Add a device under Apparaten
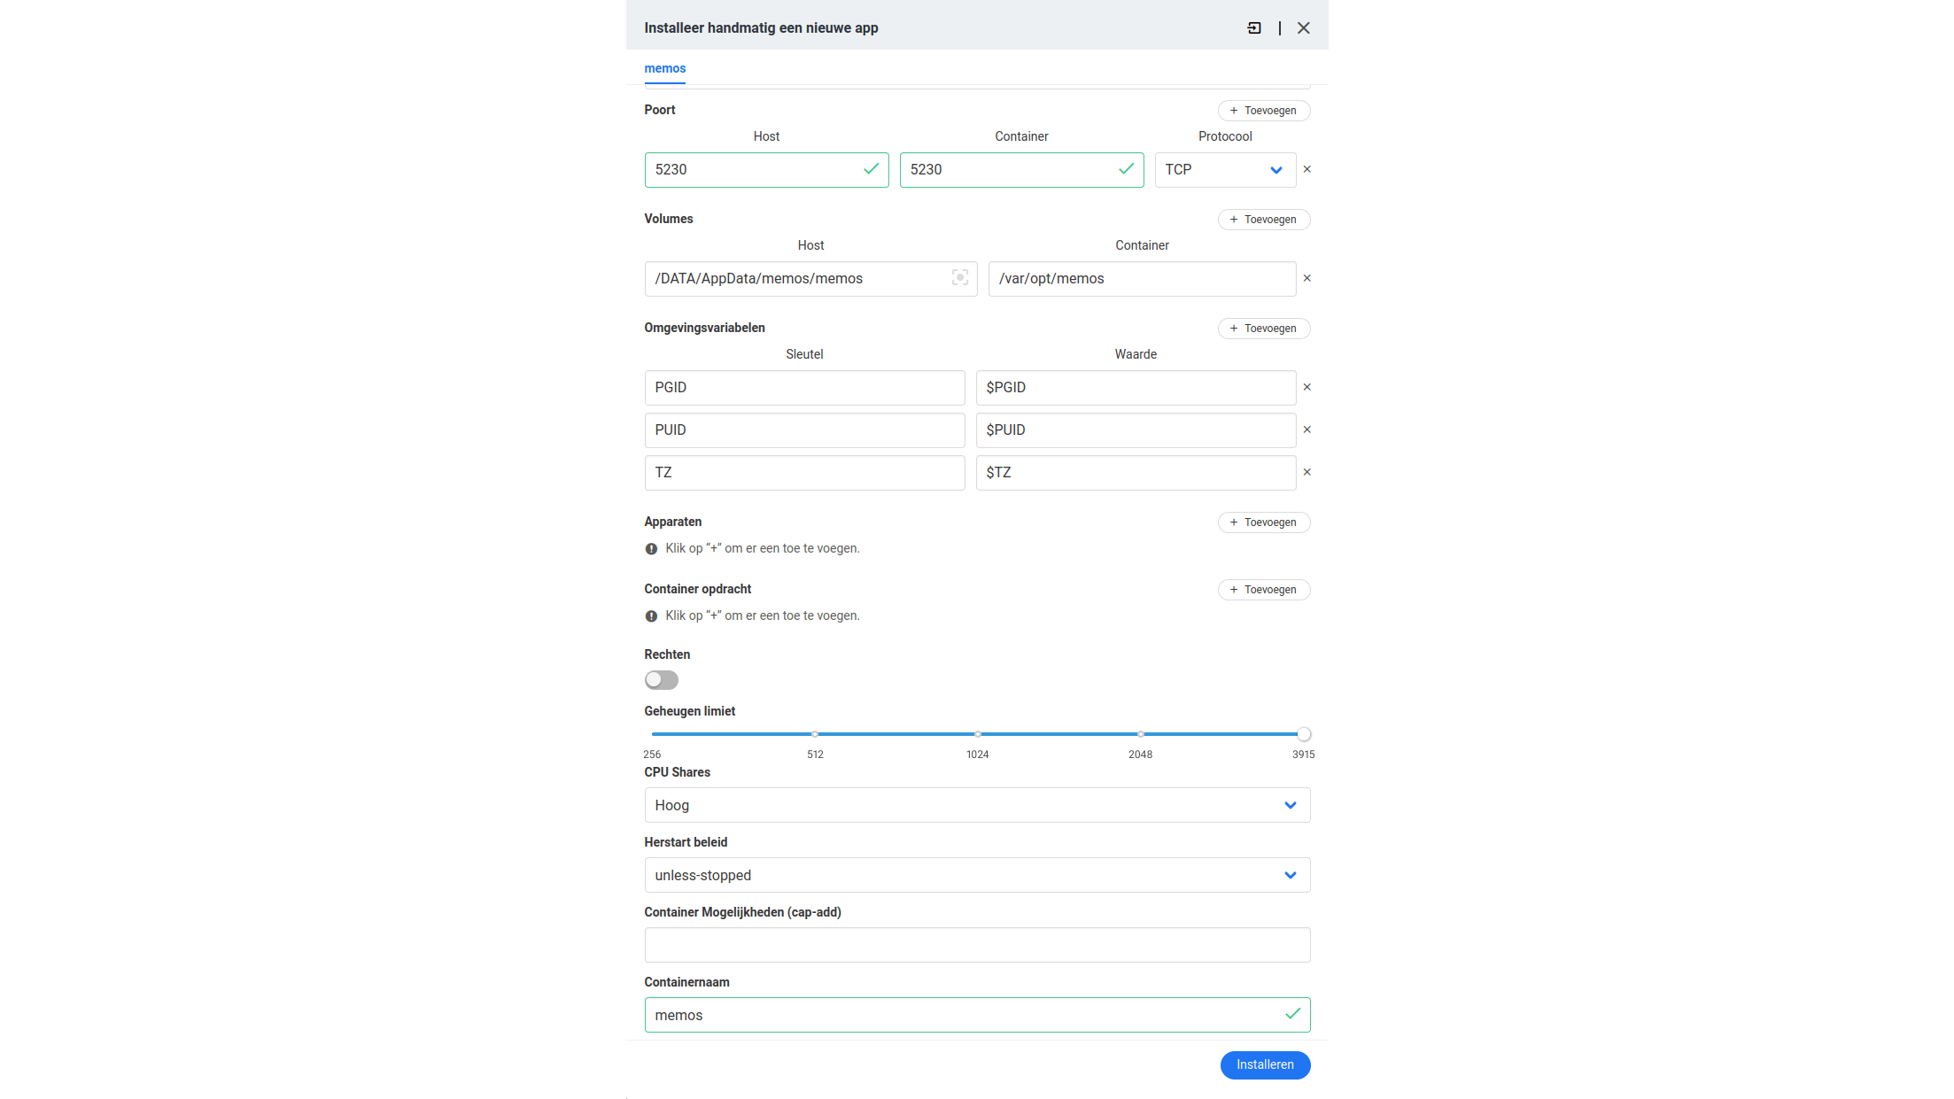This screenshot has height=1099, width=1954. pyautogui.click(x=1263, y=522)
